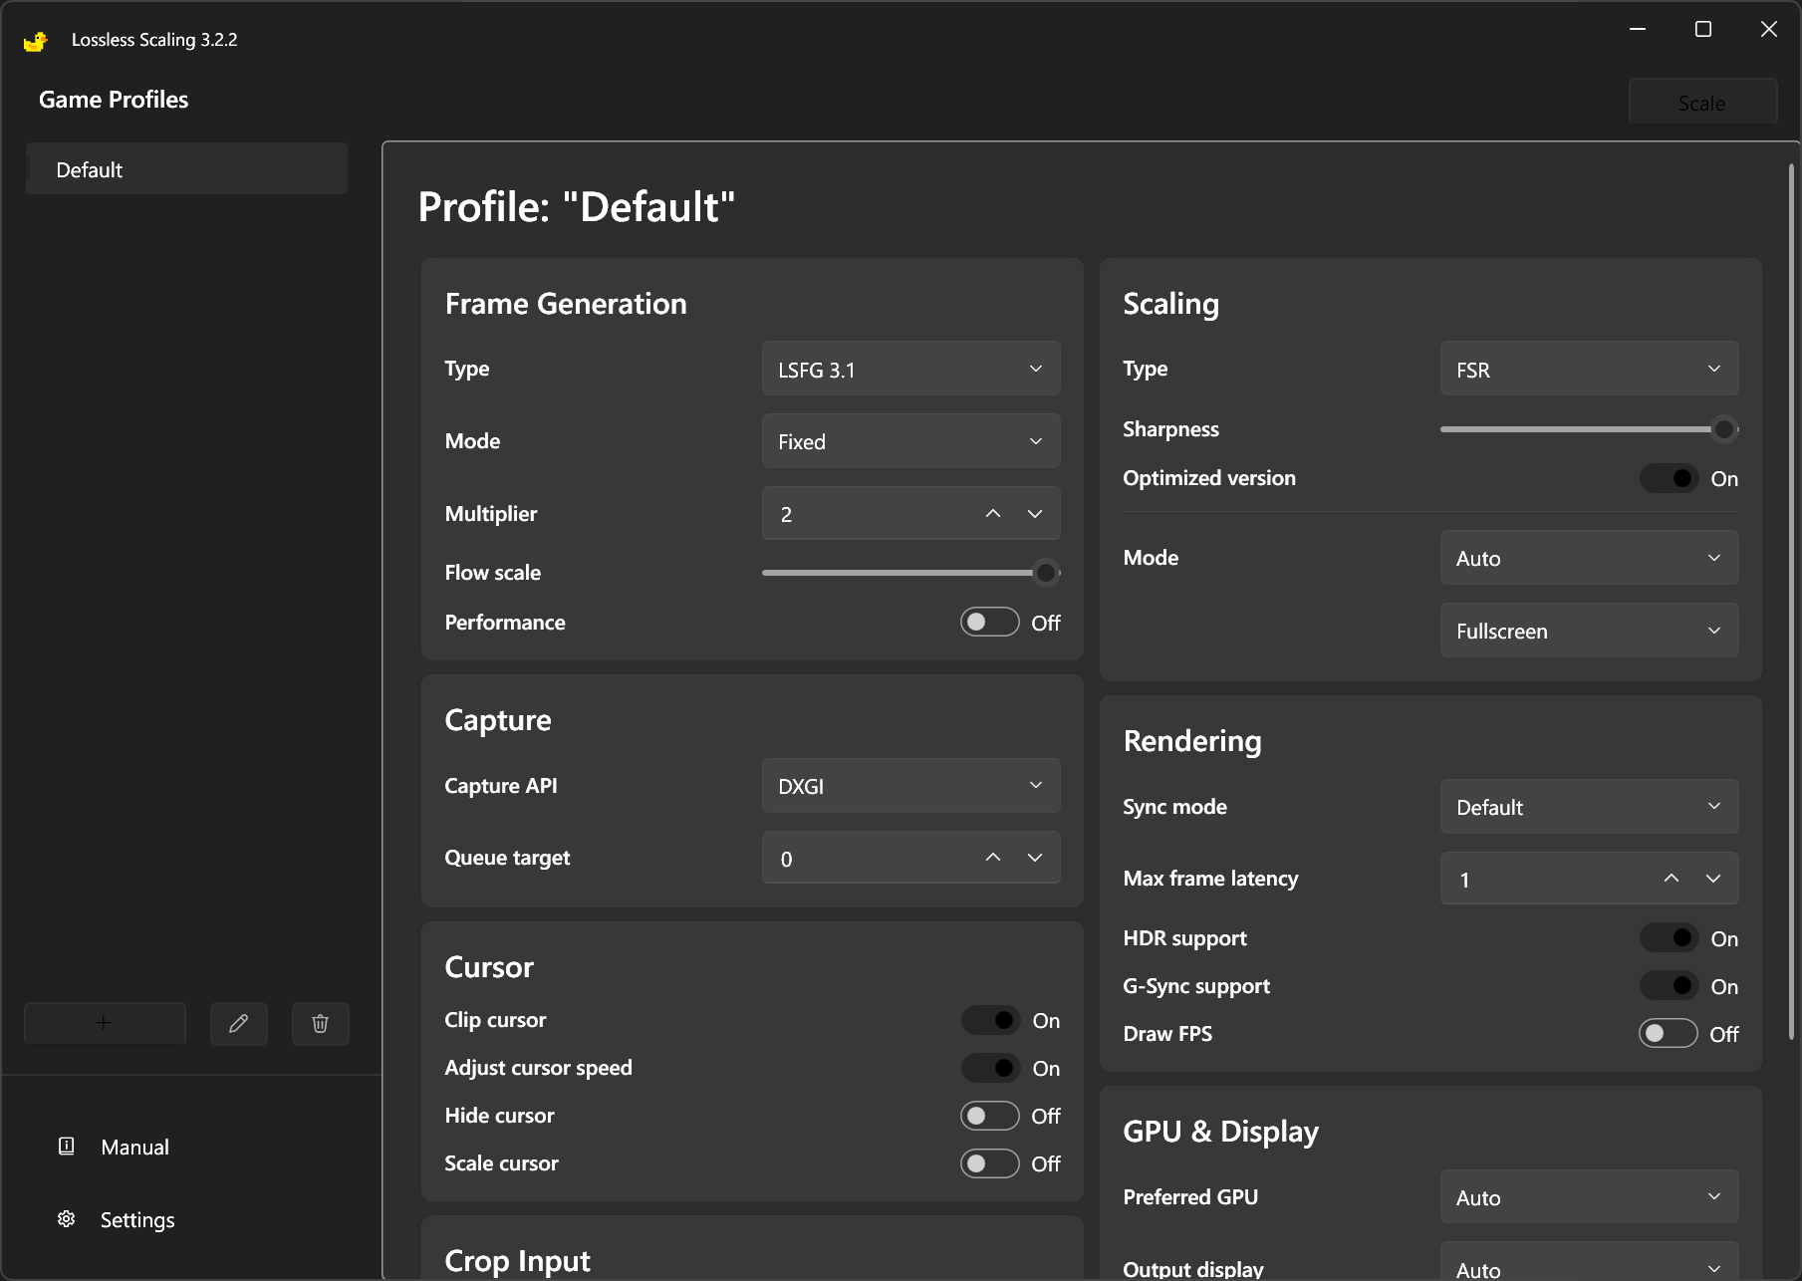Open the Fullscreen dropdown
This screenshot has height=1281, width=1802.
tap(1589, 631)
